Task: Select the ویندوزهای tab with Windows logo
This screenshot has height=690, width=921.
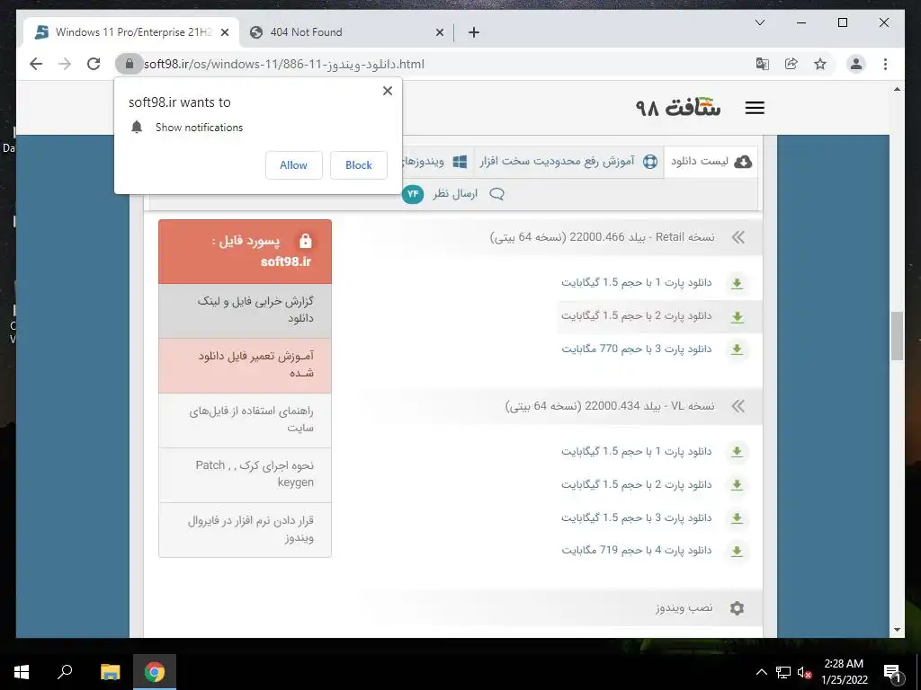Action: point(438,162)
